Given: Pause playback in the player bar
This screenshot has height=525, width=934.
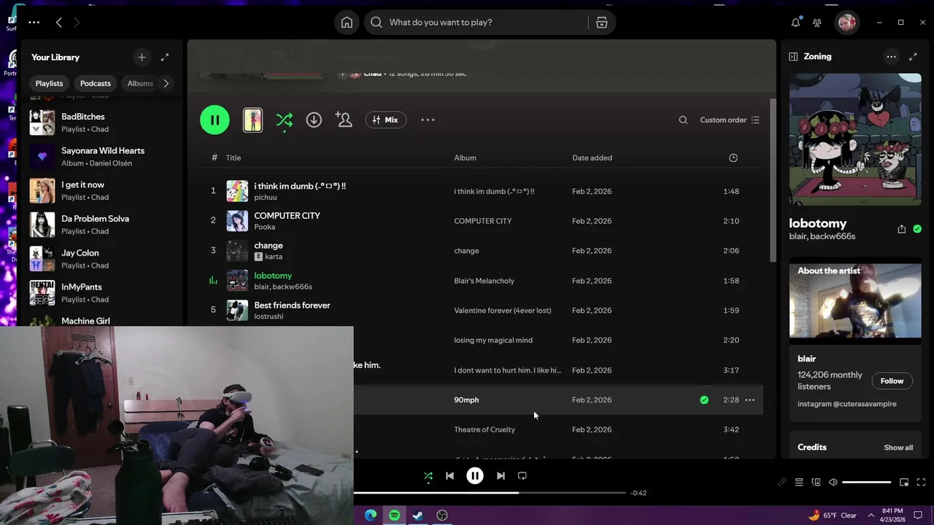Looking at the screenshot, I should tap(475, 476).
